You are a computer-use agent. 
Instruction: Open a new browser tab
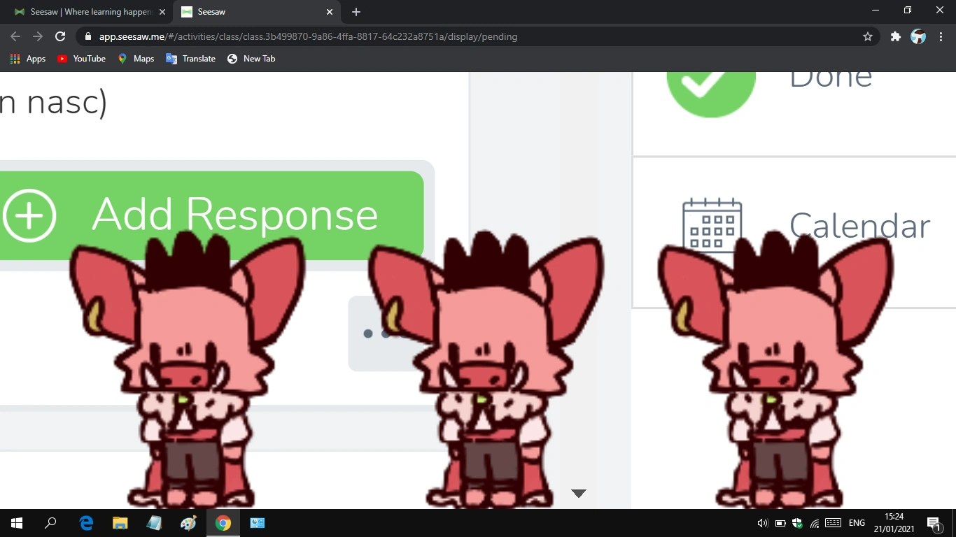click(356, 12)
